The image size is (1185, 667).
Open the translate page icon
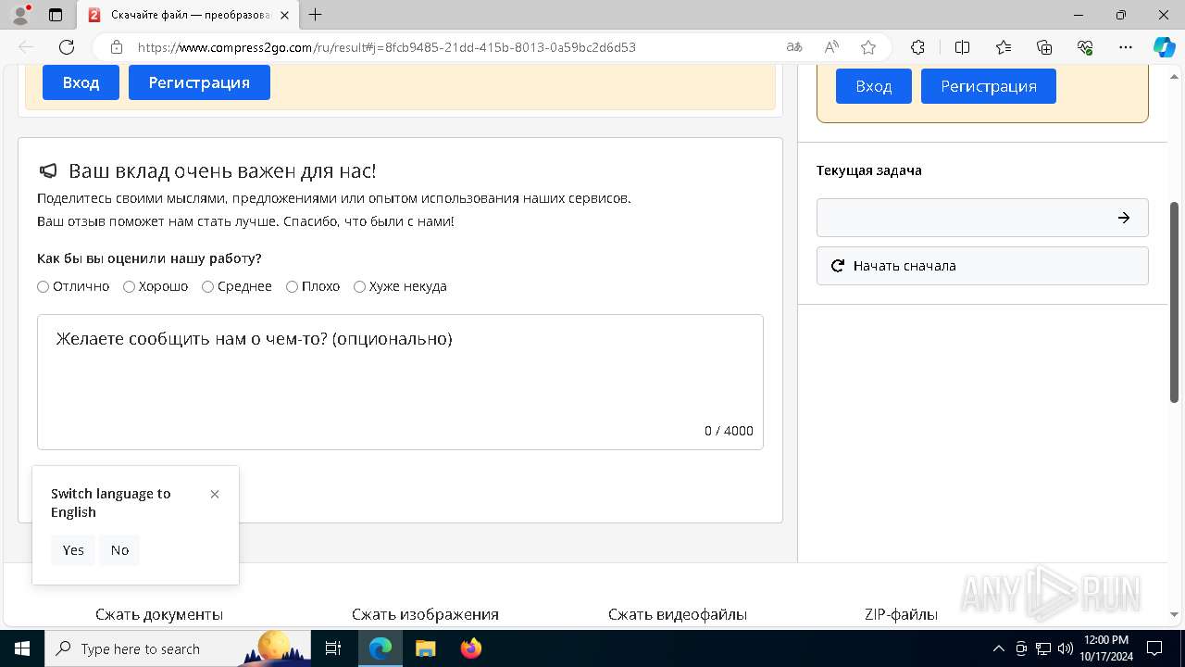pos(794,47)
